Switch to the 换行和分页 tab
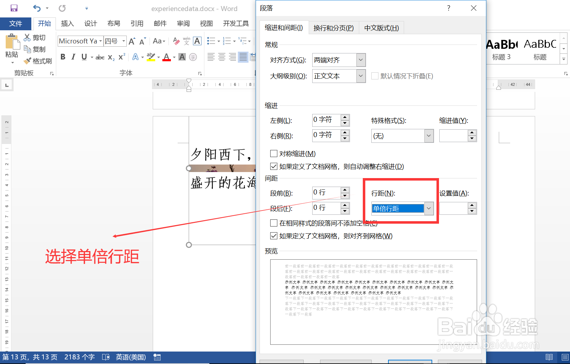Screen dimensions: 570x364 point(334,27)
